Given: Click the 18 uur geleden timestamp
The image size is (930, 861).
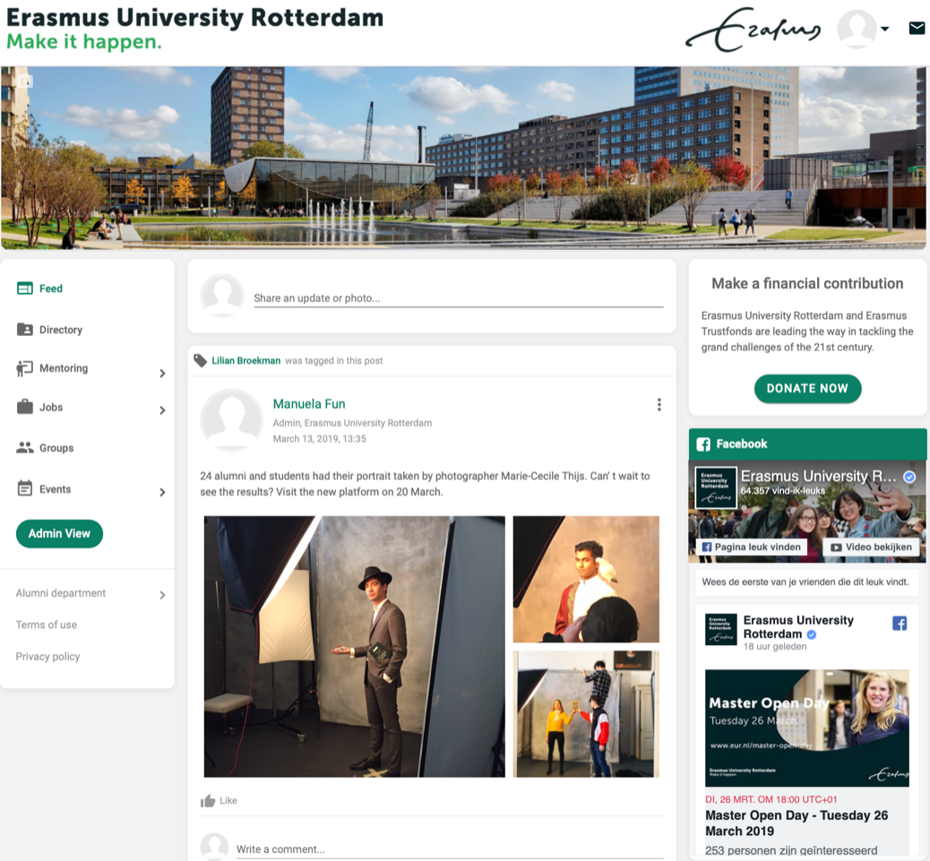Looking at the screenshot, I should (x=775, y=646).
